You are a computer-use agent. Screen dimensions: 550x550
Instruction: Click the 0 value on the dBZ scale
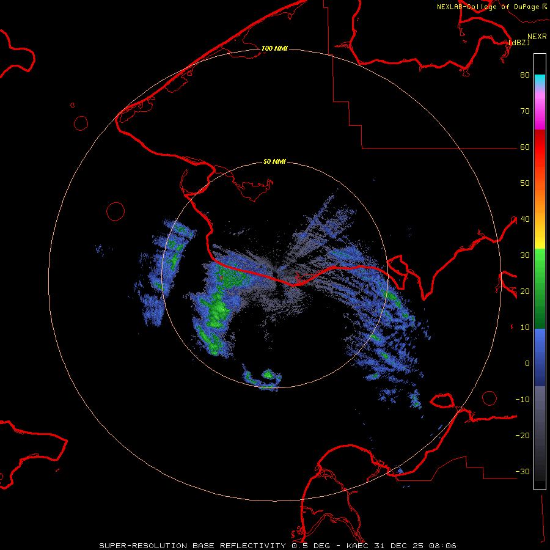click(x=527, y=364)
